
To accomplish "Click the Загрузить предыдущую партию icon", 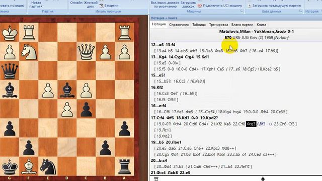I will 250,6.
